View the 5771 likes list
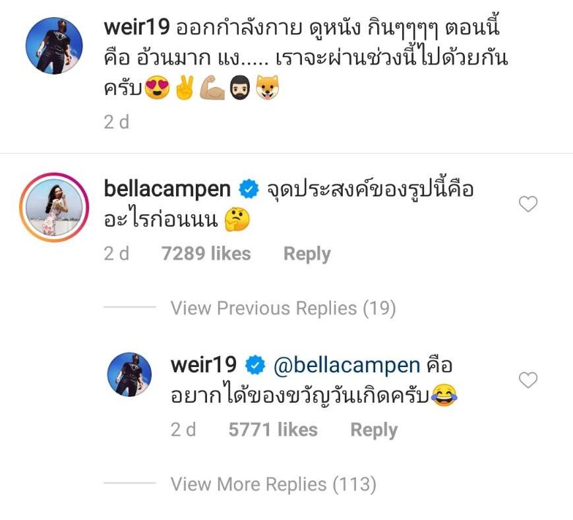The image size is (573, 520). pyautogui.click(x=273, y=430)
